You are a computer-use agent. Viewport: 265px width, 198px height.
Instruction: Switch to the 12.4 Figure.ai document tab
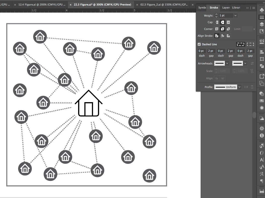(x=42, y=5)
